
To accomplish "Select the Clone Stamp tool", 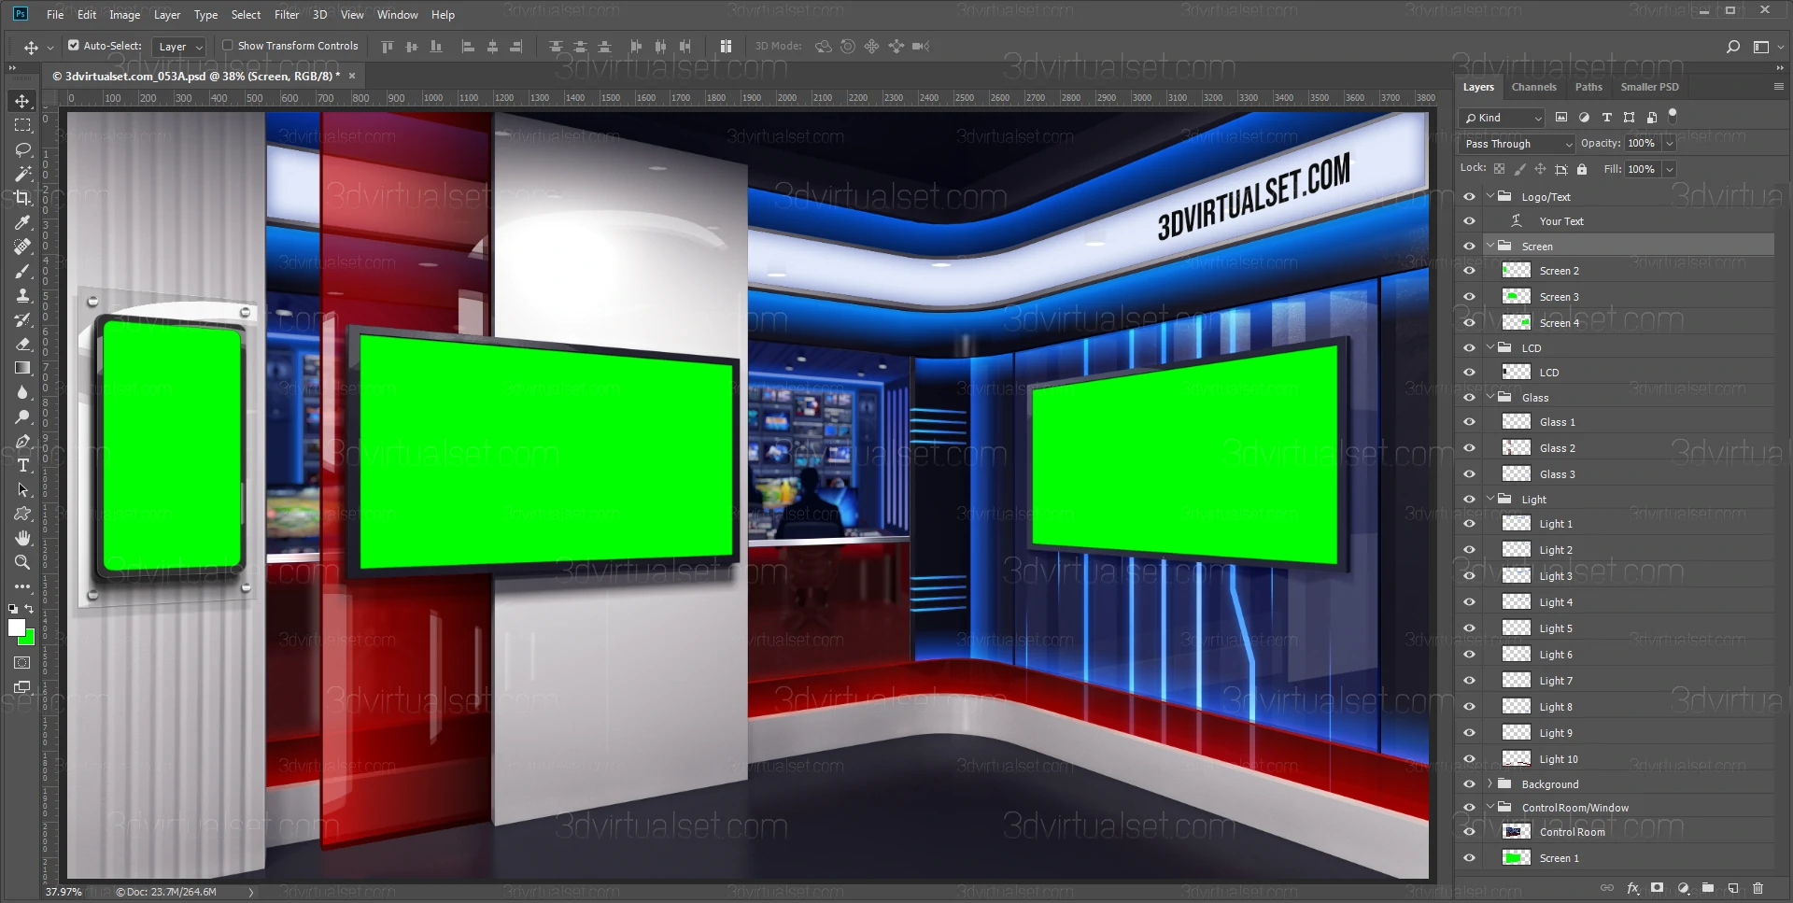I will click(x=22, y=295).
